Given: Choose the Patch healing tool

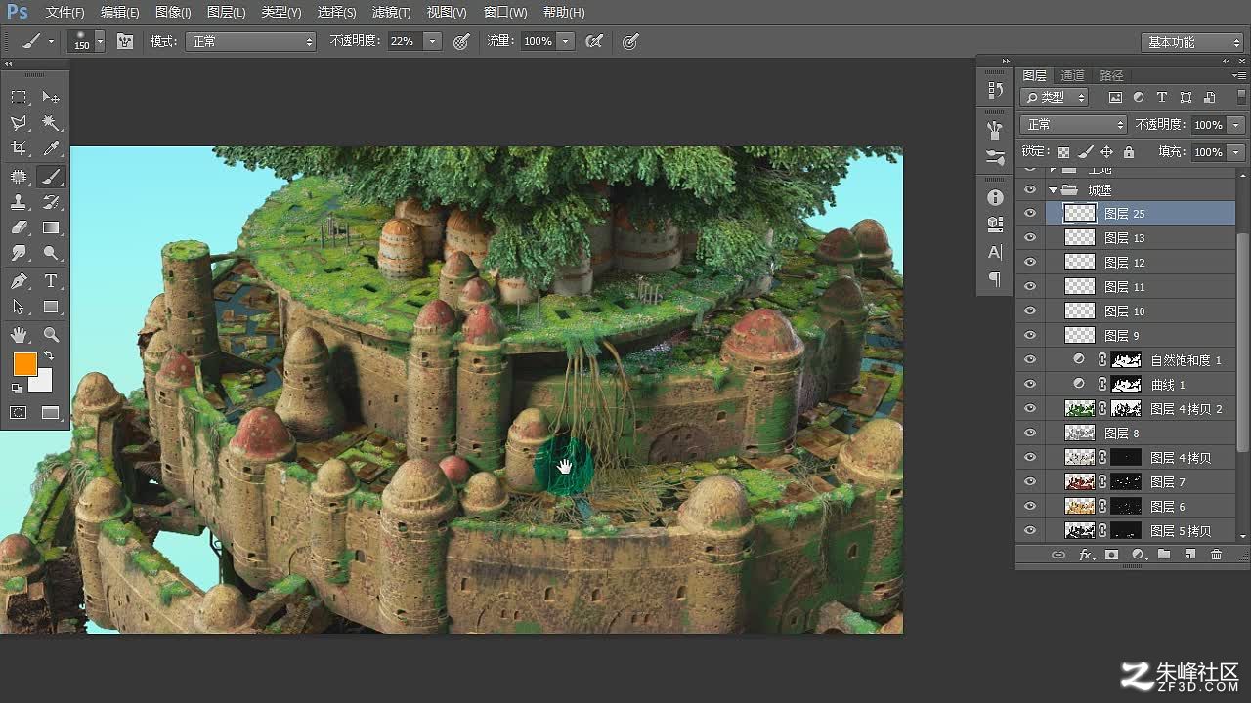Looking at the screenshot, I should tap(19, 177).
